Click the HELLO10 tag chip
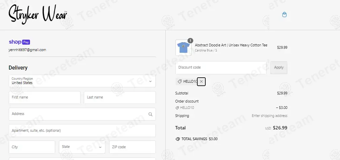The height and width of the screenshot is (160, 340). point(187,81)
